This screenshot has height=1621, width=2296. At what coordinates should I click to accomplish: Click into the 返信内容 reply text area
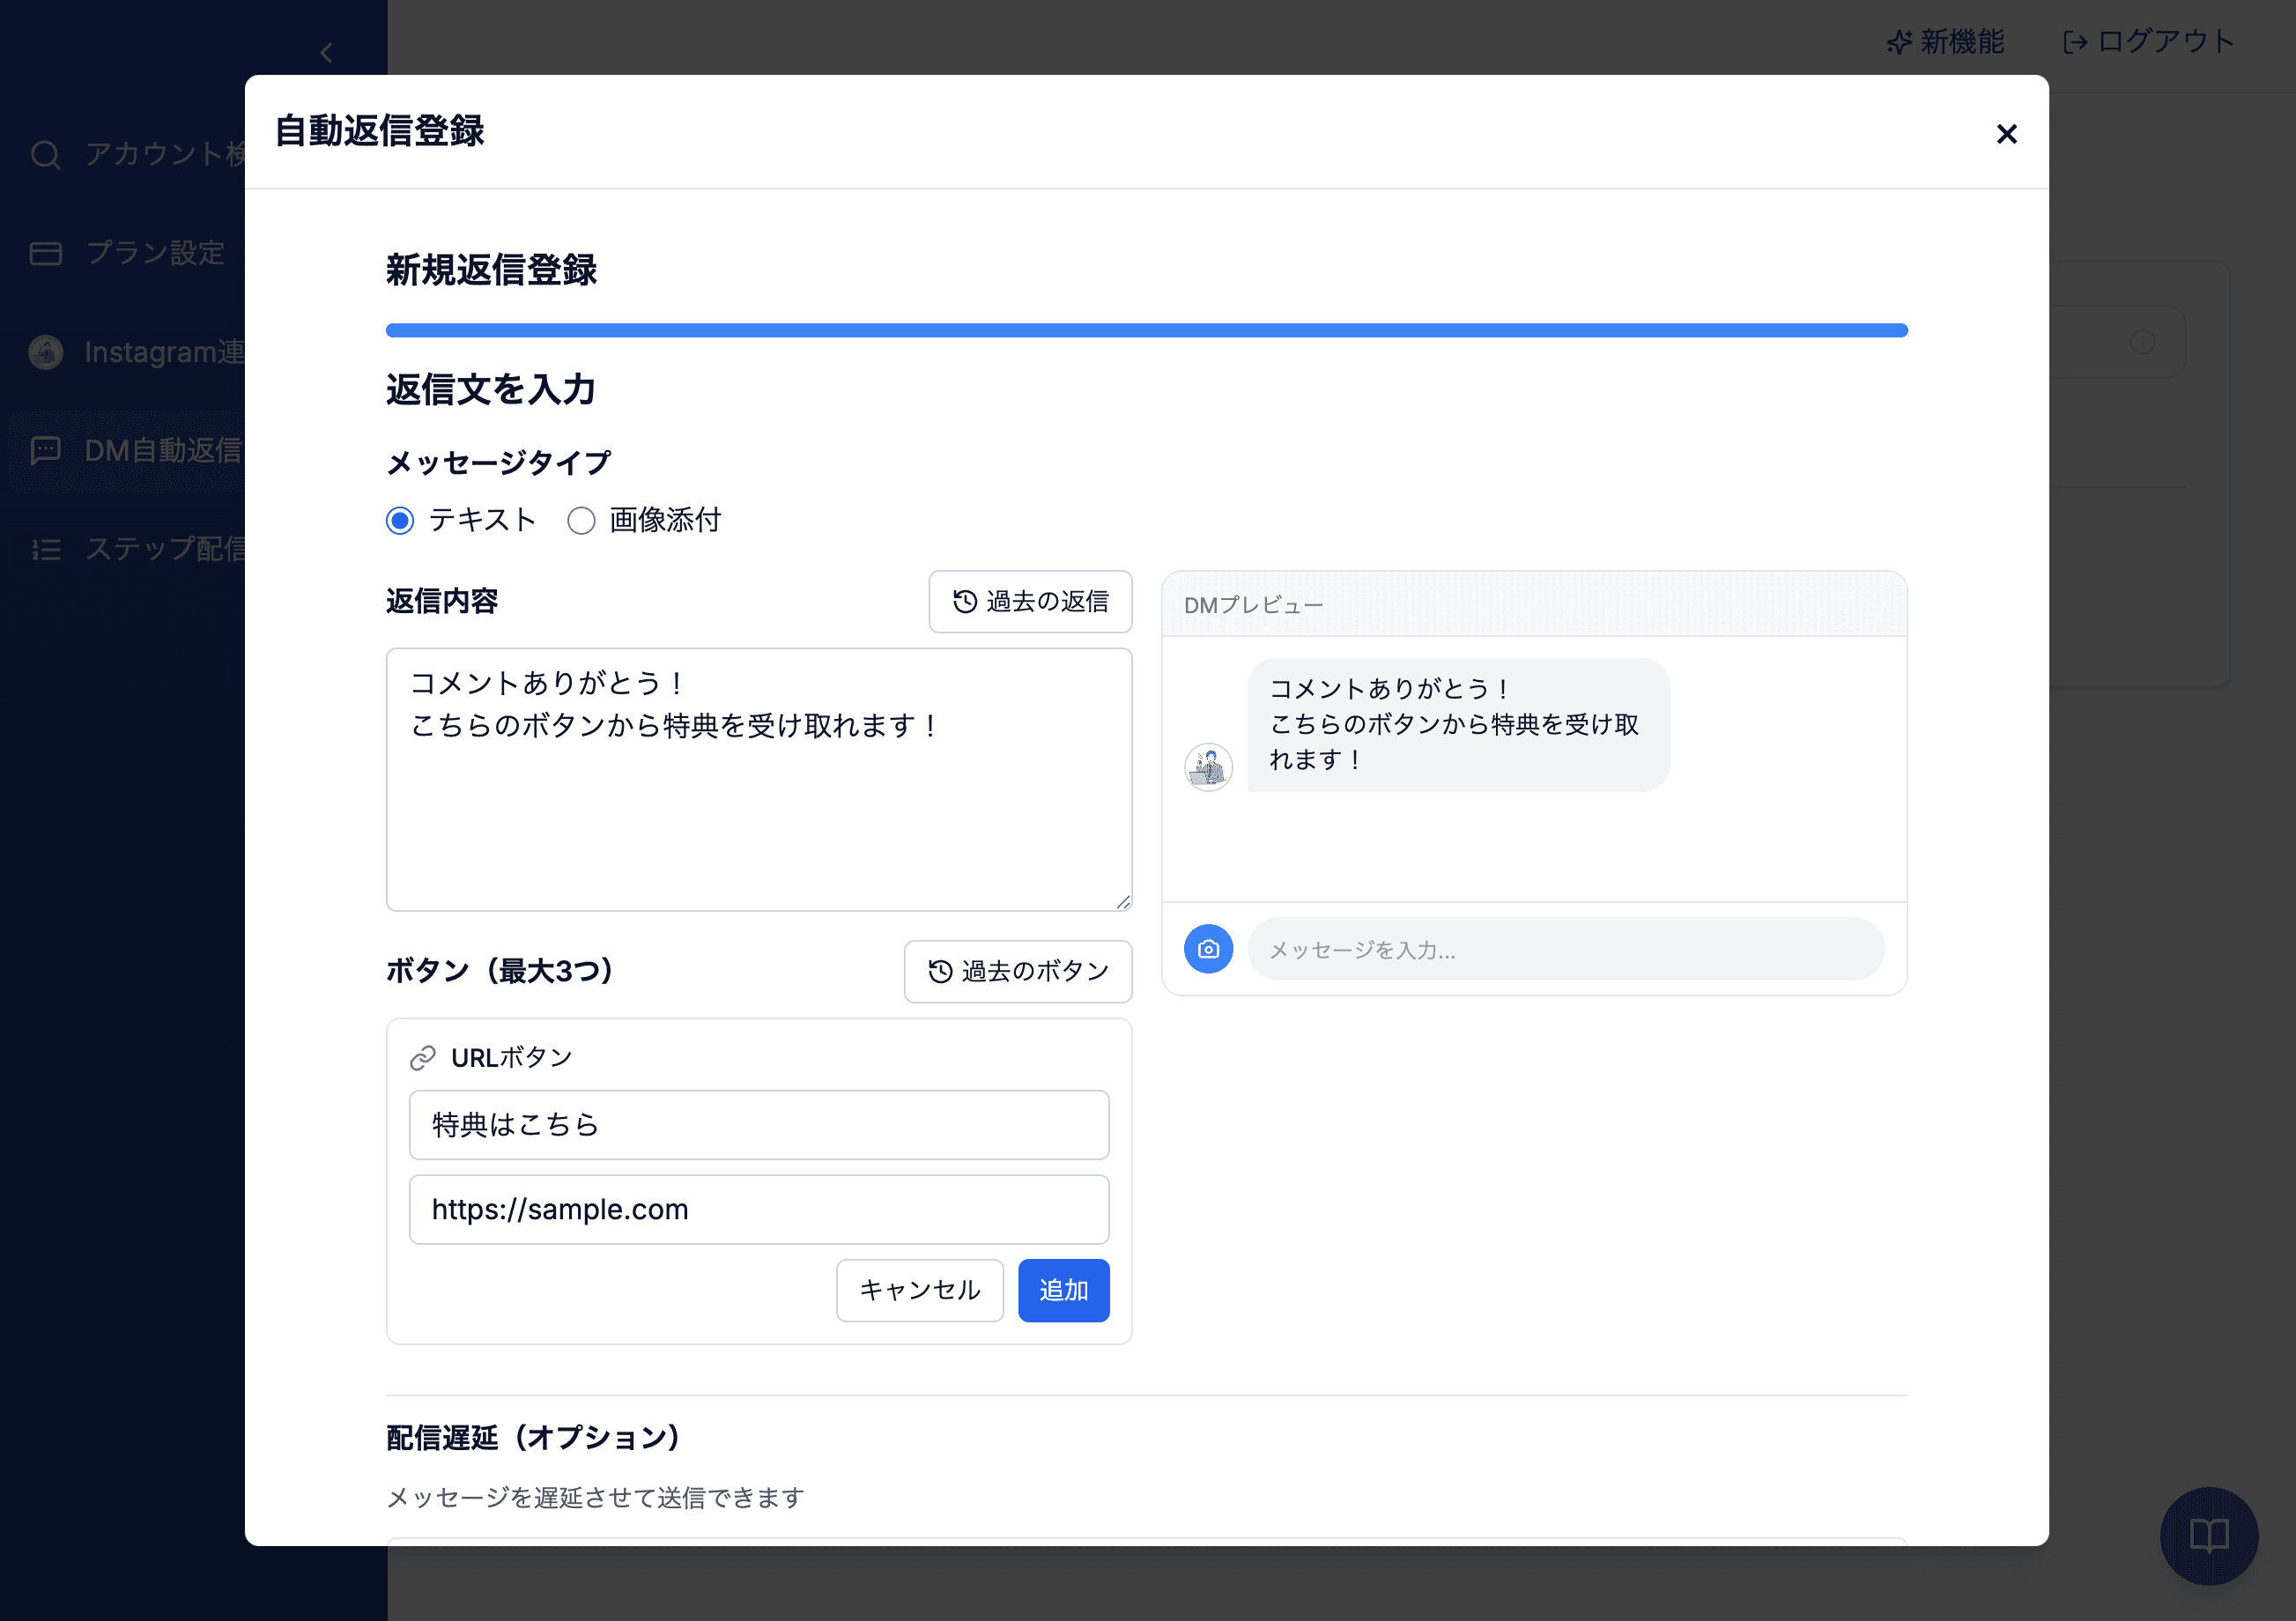click(759, 779)
